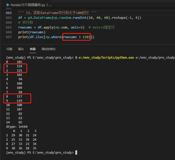Click line number 666 in the gutter
Screen dimensions: 175x160
click(x=9, y=32)
